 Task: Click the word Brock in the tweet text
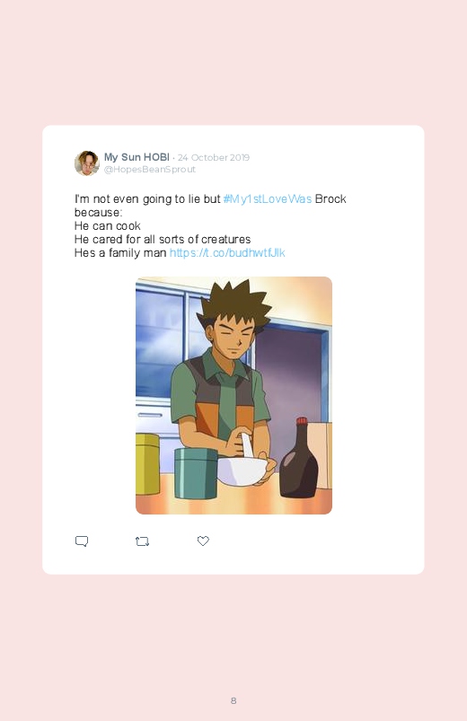pos(330,198)
